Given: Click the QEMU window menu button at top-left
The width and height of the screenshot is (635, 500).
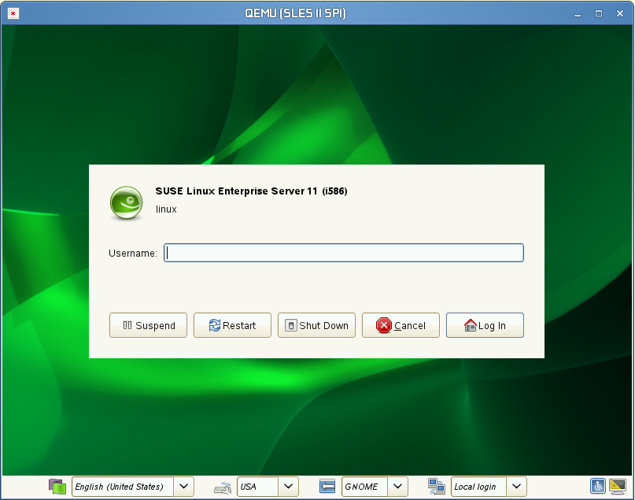Looking at the screenshot, I should [x=13, y=13].
